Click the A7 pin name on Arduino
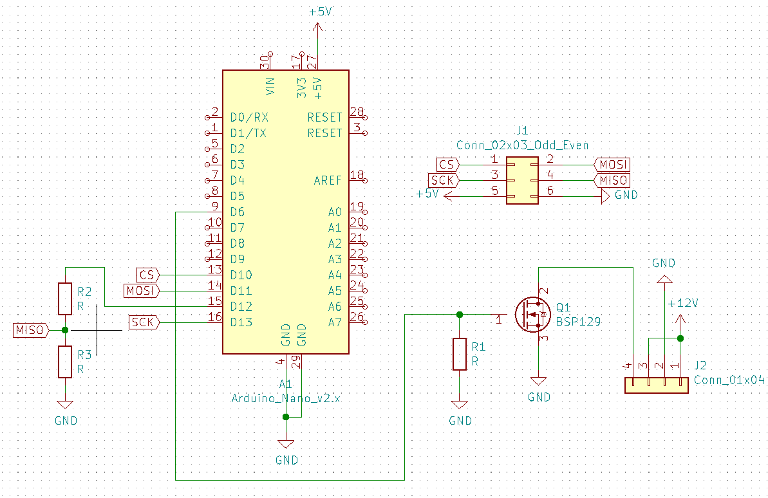 (335, 322)
